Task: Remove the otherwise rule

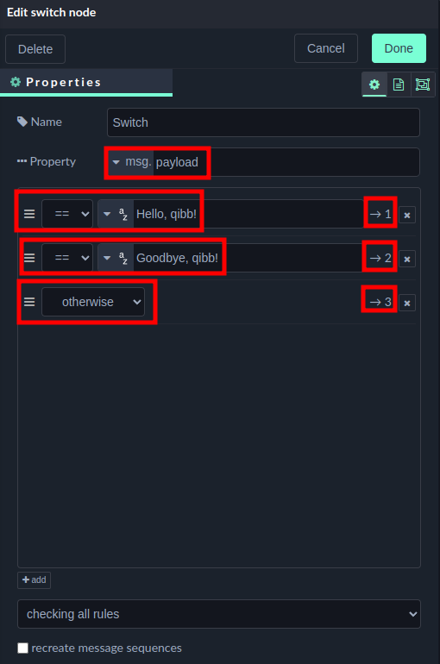Action: (x=407, y=303)
